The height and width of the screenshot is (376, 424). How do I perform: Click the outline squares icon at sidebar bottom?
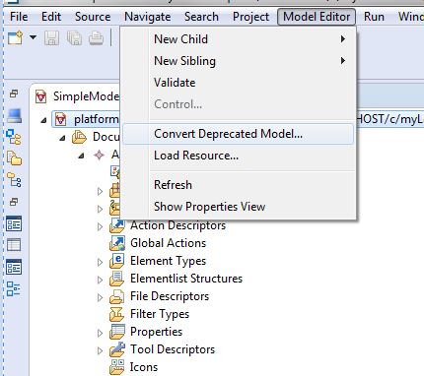pos(14,289)
